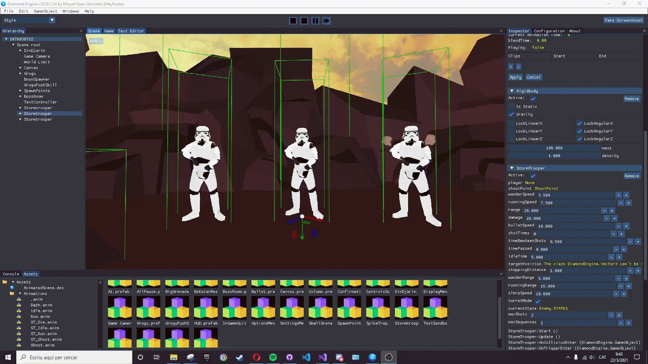Click the ST_Shoot.anim file icon

tap(19, 340)
